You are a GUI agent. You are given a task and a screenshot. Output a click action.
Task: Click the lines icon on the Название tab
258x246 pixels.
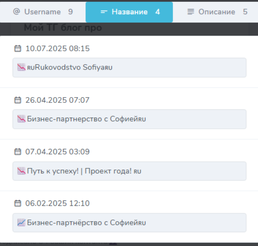(104, 12)
